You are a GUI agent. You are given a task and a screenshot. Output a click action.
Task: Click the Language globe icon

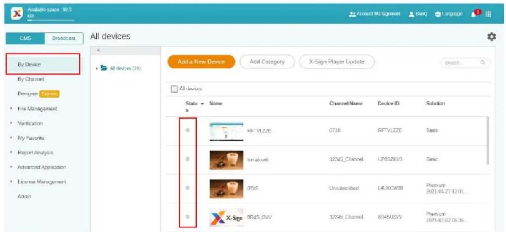[437, 14]
